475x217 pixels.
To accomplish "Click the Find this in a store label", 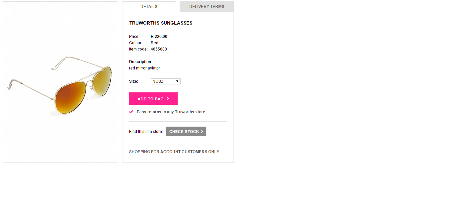I will tap(146, 132).
